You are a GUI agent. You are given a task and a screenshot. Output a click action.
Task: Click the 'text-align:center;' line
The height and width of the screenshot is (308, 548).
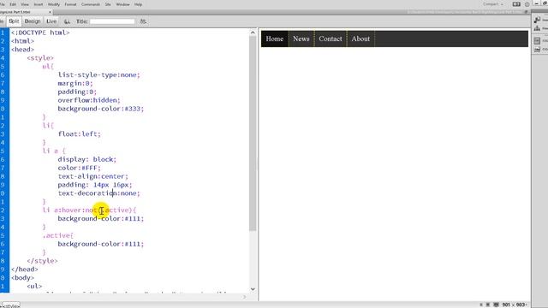(93, 176)
